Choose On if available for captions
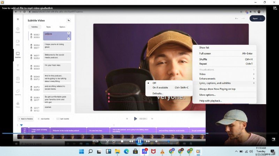 click(160, 88)
